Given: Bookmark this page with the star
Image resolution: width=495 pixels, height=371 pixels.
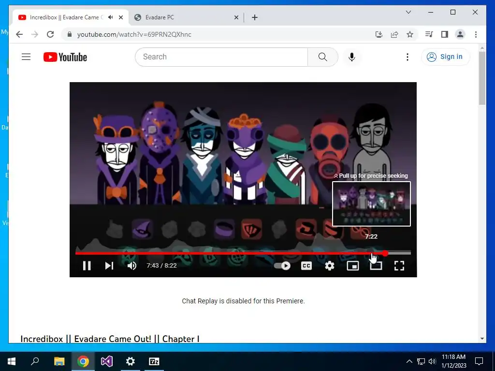Looking at the screenshot, I should tap(410, 34).
